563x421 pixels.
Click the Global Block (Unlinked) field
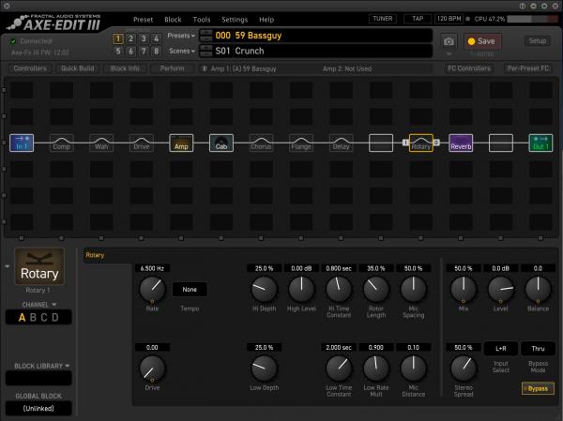38,409
